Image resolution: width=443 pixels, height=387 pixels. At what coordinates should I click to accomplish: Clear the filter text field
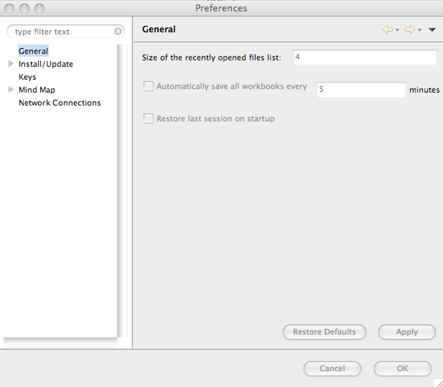pos(118,32)
